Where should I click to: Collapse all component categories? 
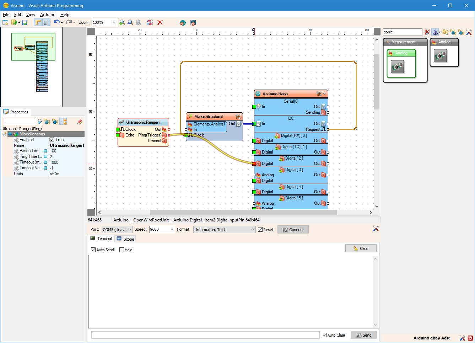(461, 32)
